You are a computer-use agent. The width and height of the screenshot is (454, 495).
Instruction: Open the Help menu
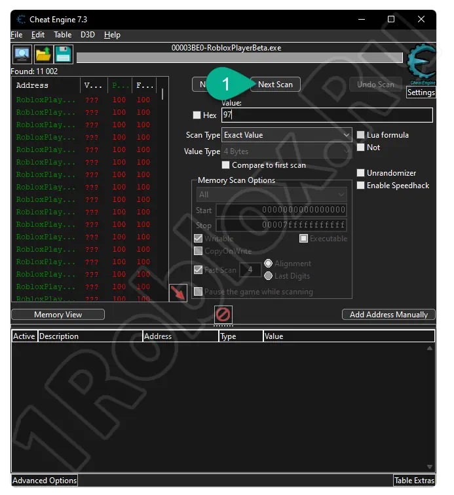tap(112, 35)
